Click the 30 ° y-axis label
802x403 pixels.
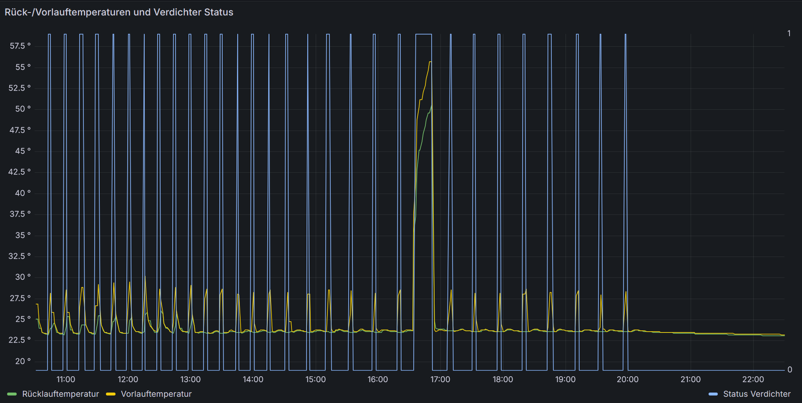[23, 277]
